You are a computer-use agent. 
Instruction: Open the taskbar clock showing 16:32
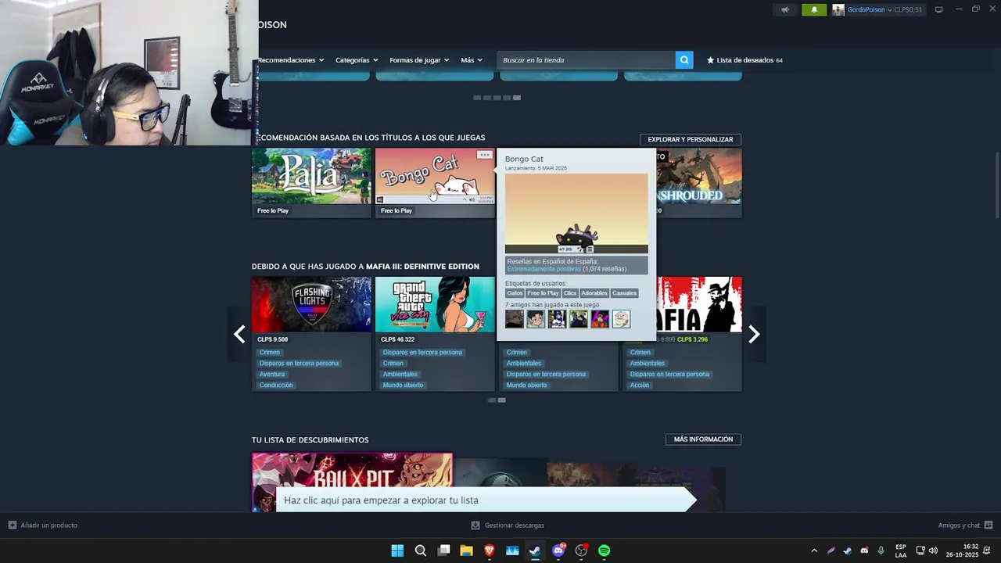pyautogui.click(x=962, y=550)
